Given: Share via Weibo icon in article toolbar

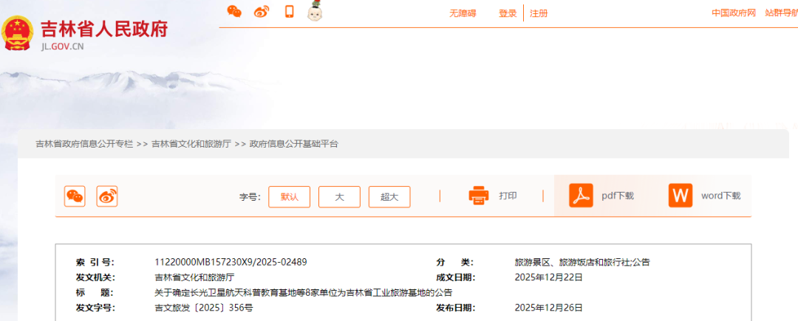Looking at the screenshot, I should point(107,196).
